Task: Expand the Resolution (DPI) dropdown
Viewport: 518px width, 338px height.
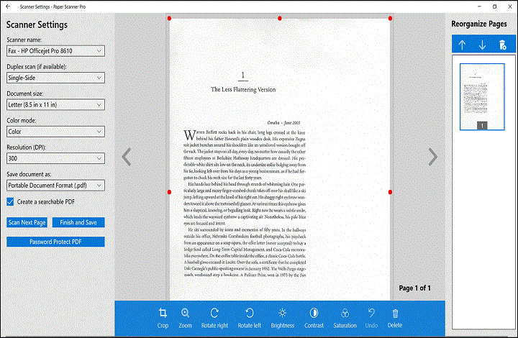Action: (x=55, y=157)
